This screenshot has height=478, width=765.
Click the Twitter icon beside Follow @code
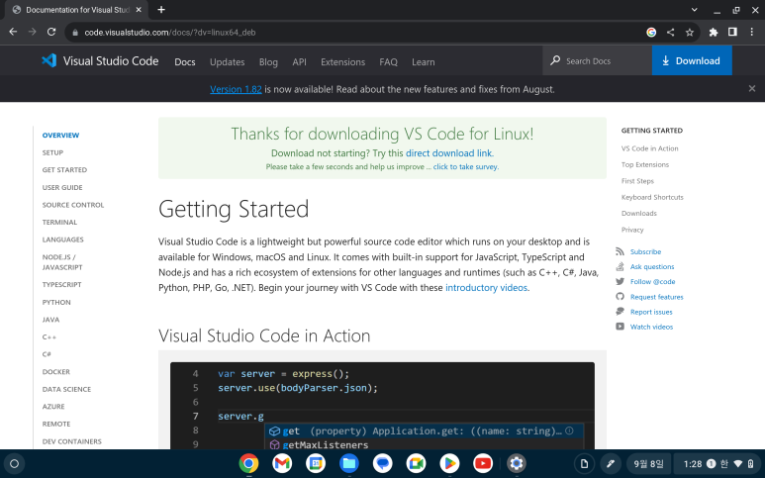point(621,281)
